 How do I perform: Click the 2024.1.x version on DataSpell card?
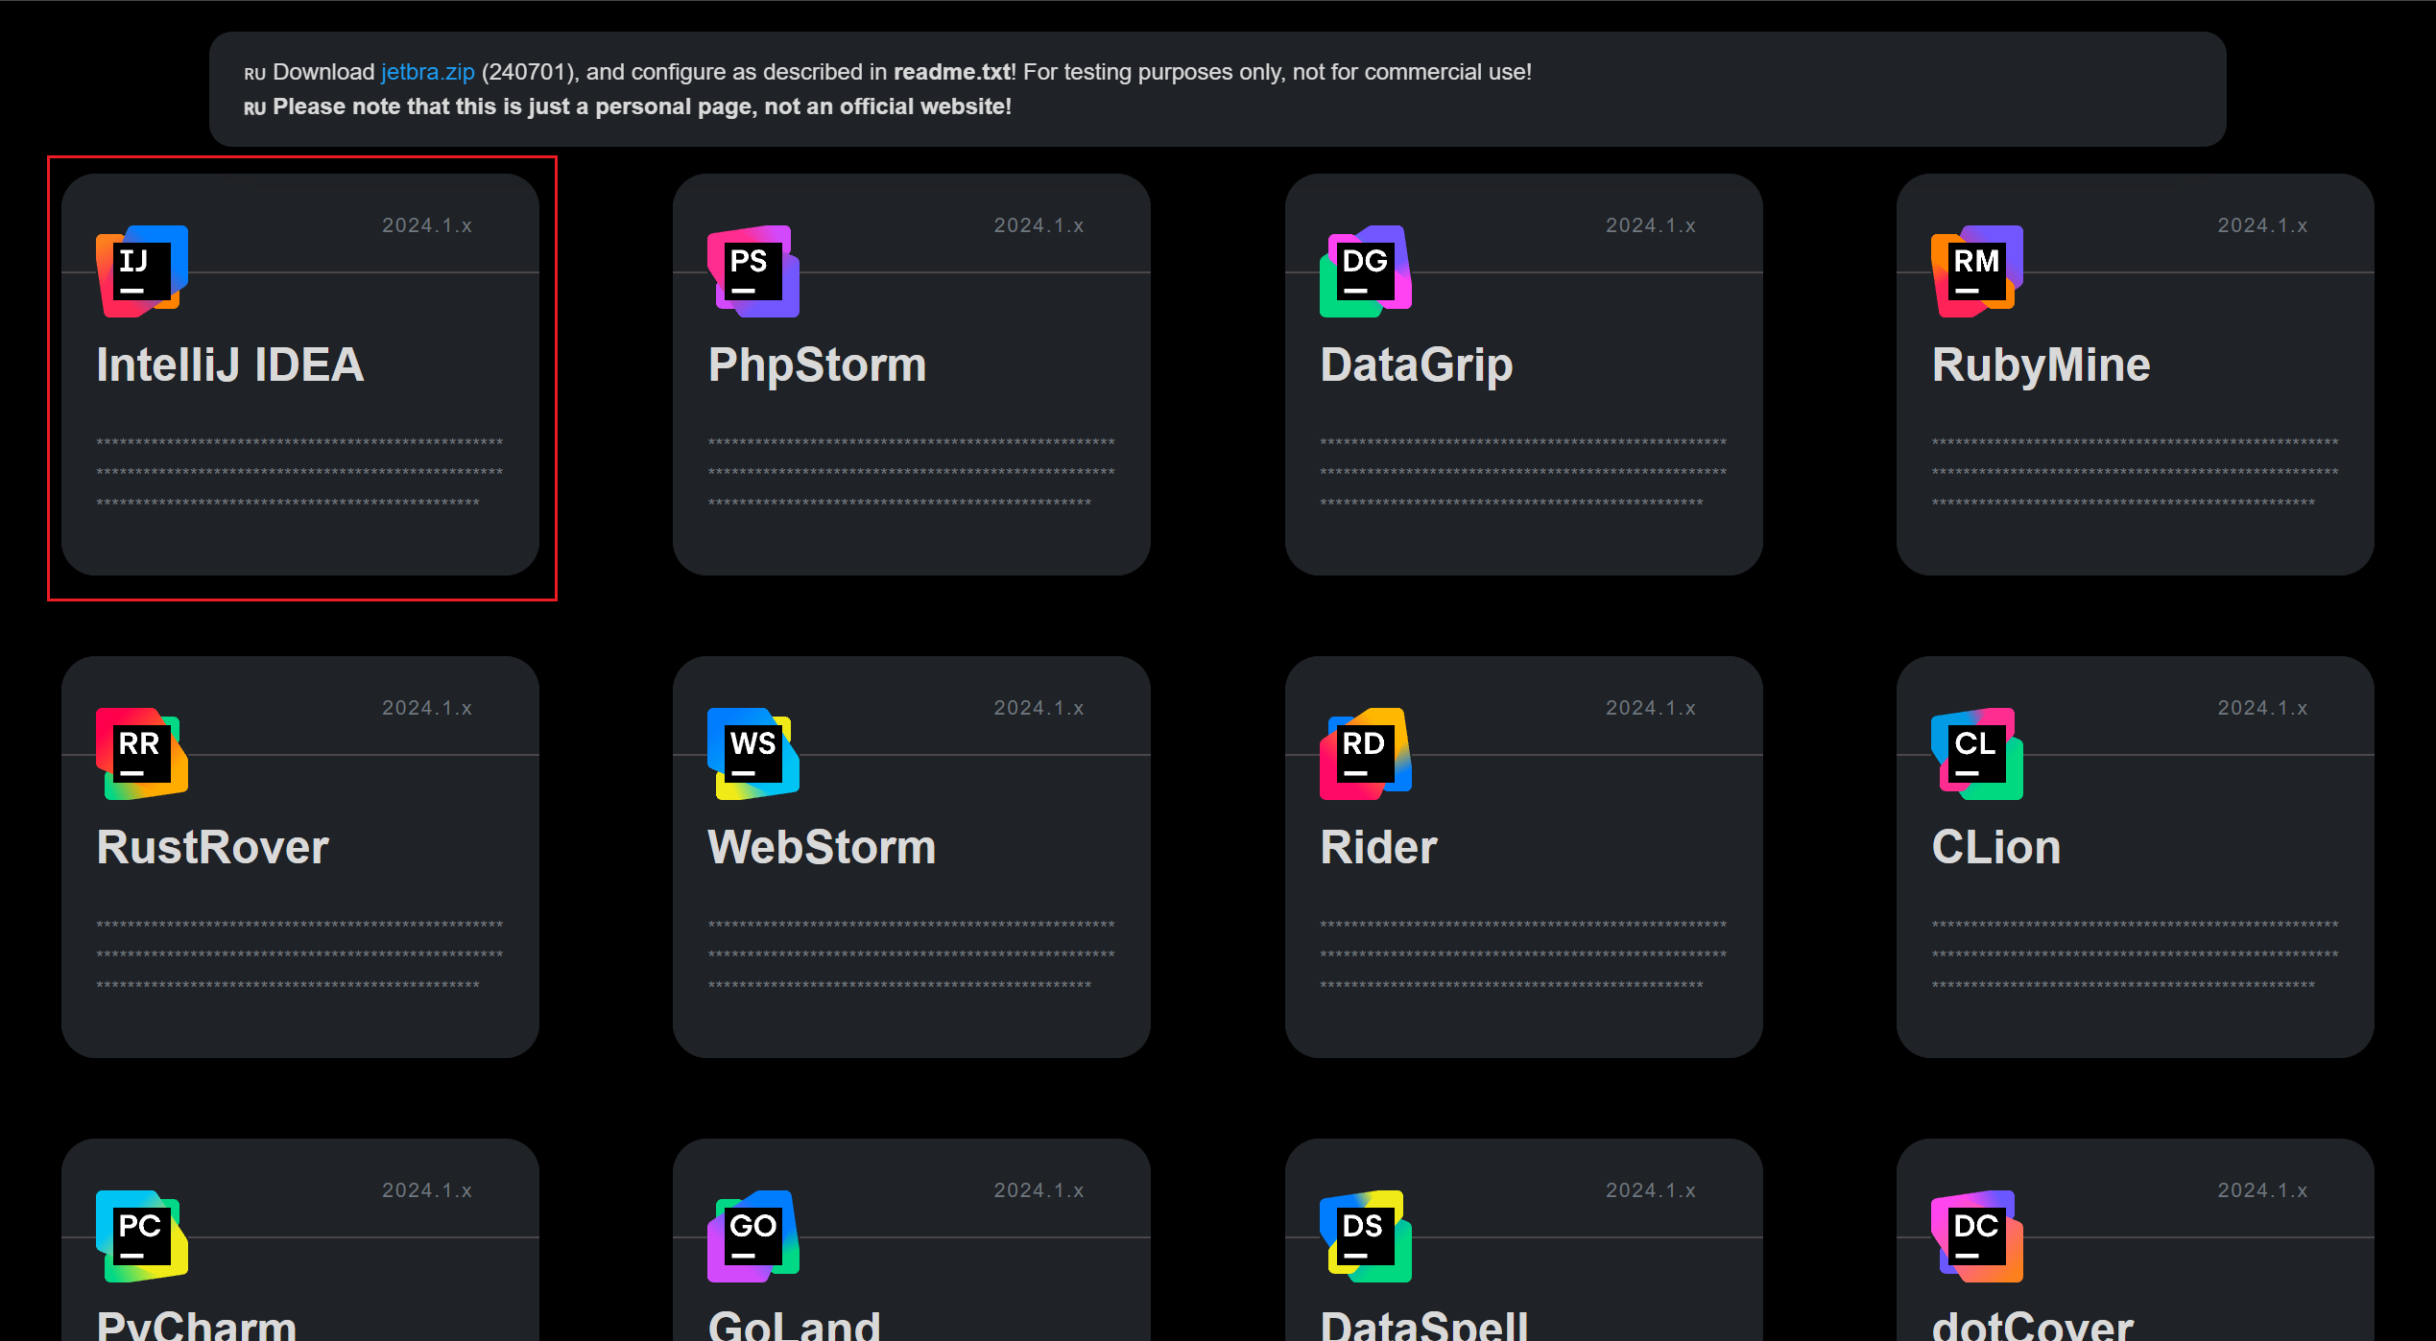point(1651,1190)
